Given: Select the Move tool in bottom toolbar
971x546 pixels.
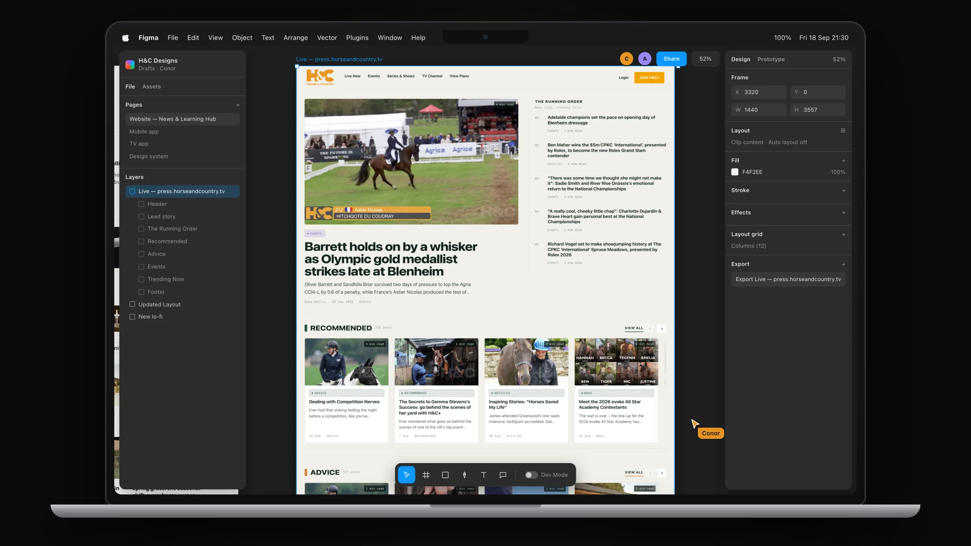Looking at the screenshot, I should pyautogui.click(x=406, y=475).
